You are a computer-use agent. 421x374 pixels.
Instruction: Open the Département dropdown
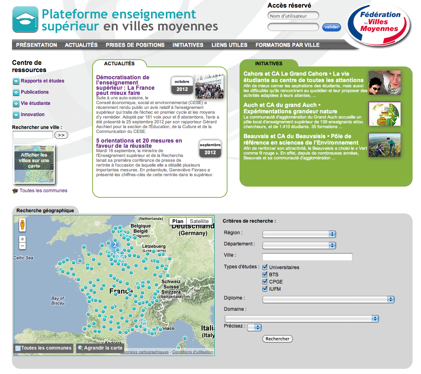click(x=299, y=245)
